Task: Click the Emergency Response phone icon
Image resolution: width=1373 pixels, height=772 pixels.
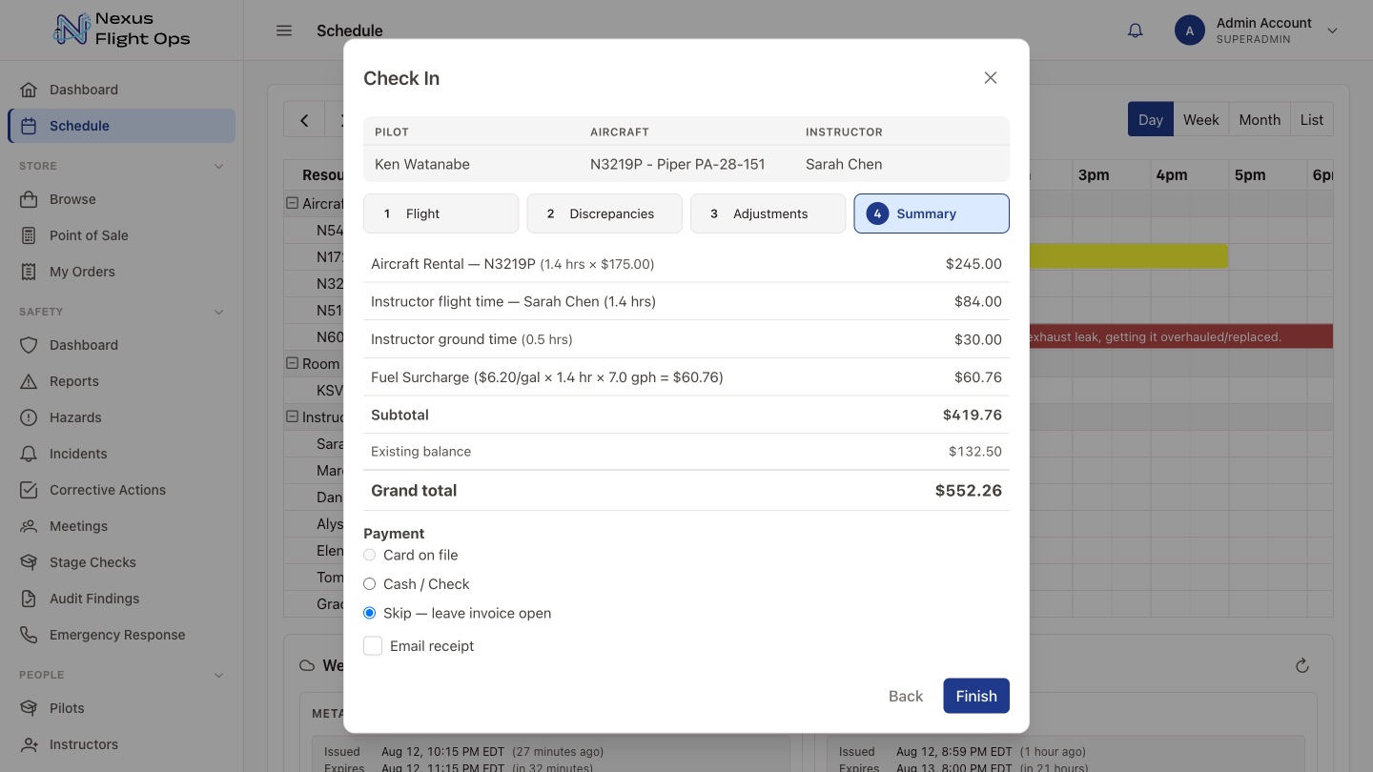Action: point(30,635)
